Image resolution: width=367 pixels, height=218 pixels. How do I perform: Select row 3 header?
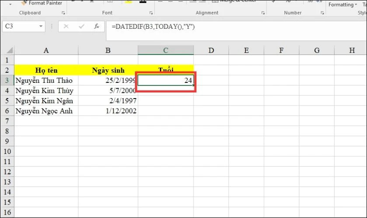coord(7,80)
